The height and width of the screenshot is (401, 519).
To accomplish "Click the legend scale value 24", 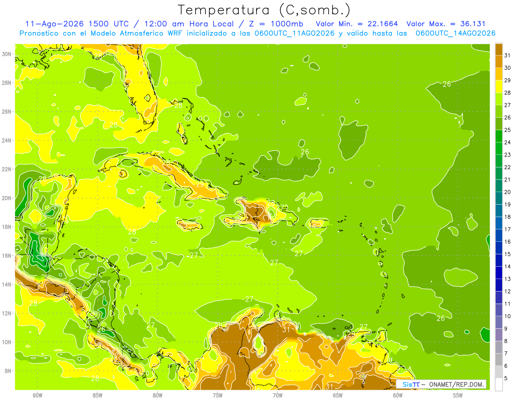I will pyautogui.click(x=507, y=142).
